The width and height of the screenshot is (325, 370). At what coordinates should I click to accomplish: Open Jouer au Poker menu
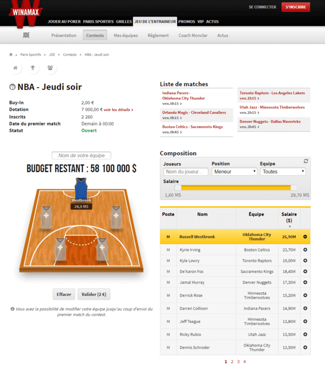pos(64,22)
